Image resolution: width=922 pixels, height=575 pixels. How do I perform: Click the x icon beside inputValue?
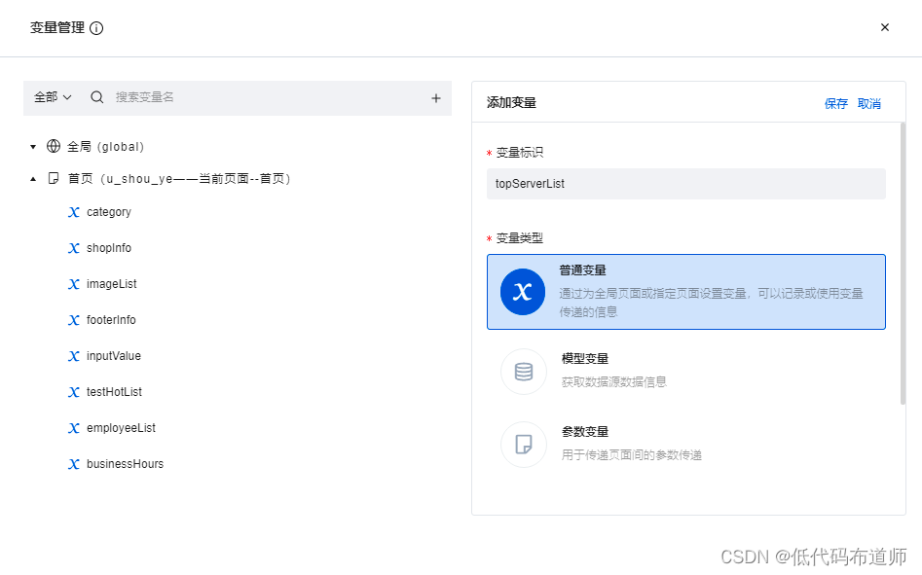pyautogui.click(x=73, y=356)
